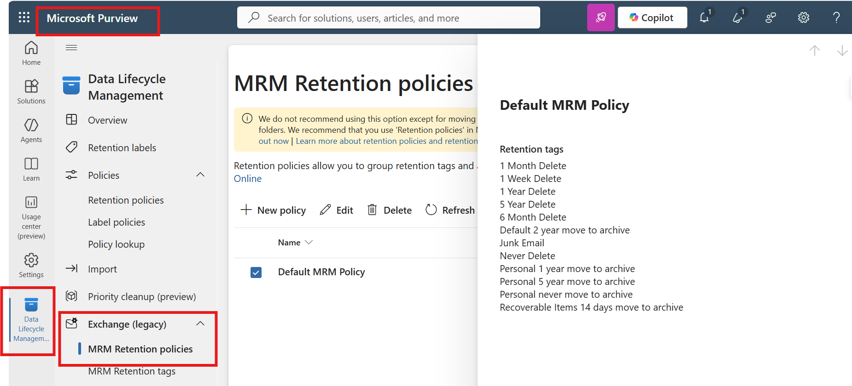The height and width of the screenshot is (386, 852).
Task: Go to next item with down arrow
Action: pos(842,51)
